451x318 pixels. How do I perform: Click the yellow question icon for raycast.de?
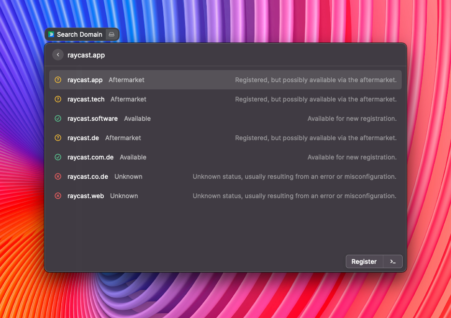click(x=58, y=138)
